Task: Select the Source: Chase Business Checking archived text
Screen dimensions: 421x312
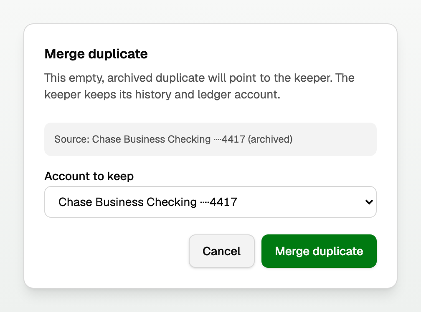Action: tap(173, 139)
